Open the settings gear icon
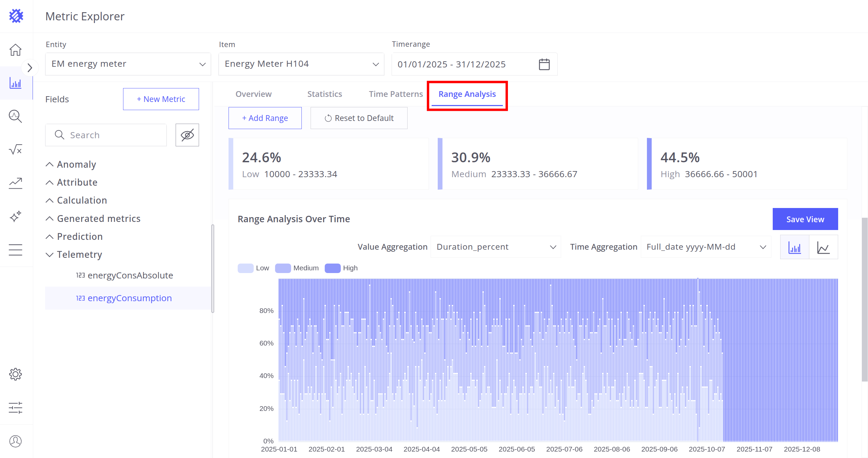The height and width of the screenshot is (458, 868). 15,374
